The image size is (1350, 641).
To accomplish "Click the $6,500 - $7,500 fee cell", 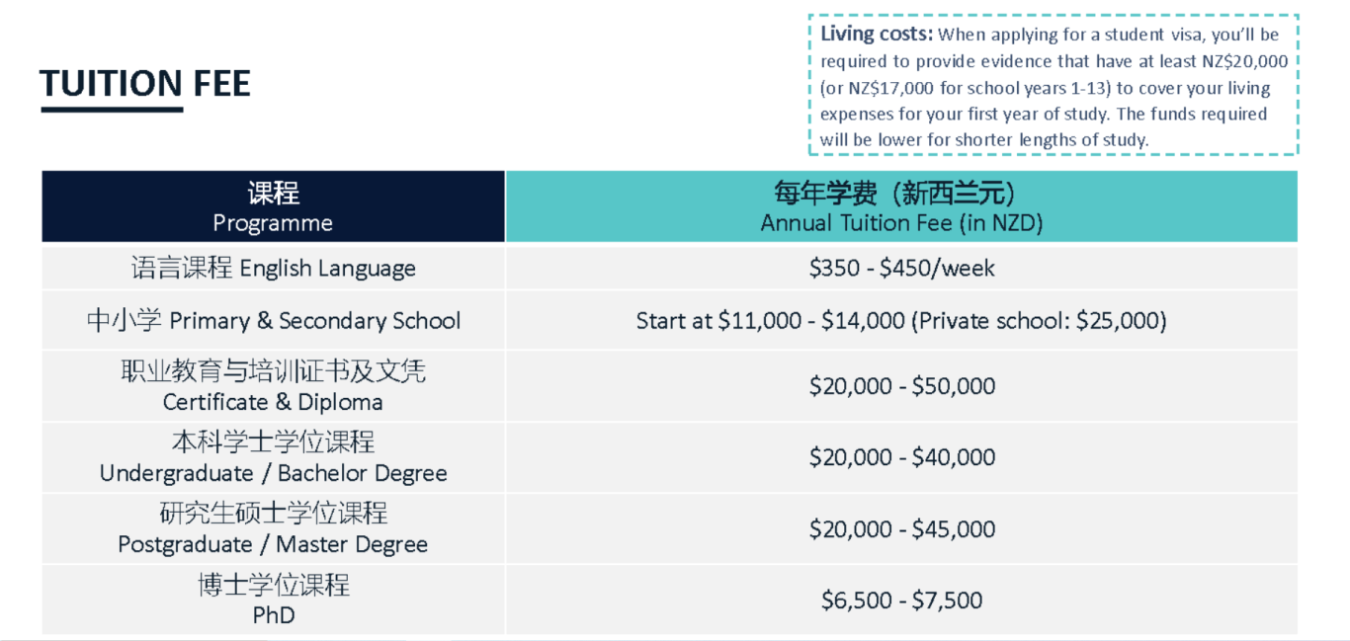I will pos(901,600).
